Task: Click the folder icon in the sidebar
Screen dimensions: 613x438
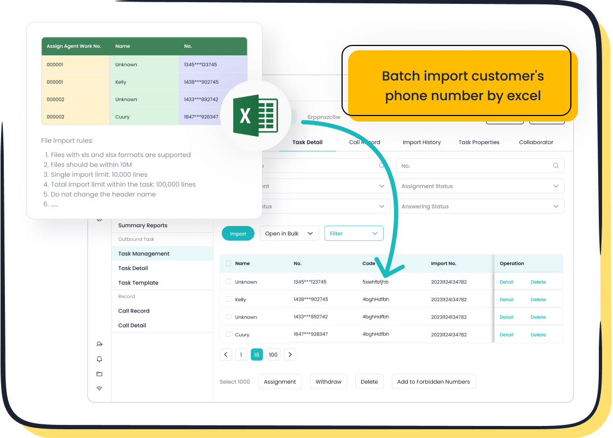Action: click(x=99, y=374)
